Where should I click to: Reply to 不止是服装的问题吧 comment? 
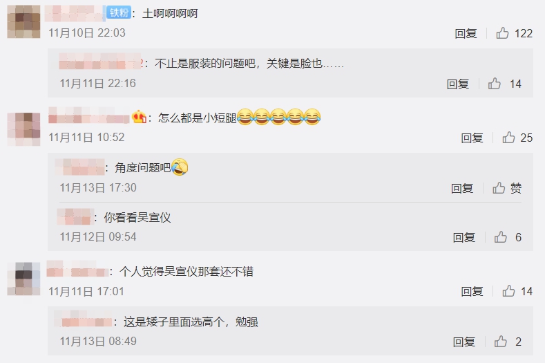coord(457,84)
